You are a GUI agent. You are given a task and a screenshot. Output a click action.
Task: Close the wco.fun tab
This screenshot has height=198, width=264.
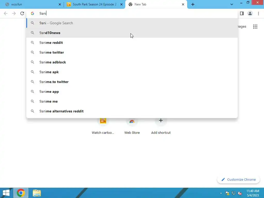pyautogui.click(x=60, y=5)
